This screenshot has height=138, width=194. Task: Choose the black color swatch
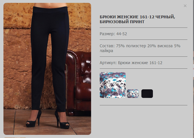[147, 94]
